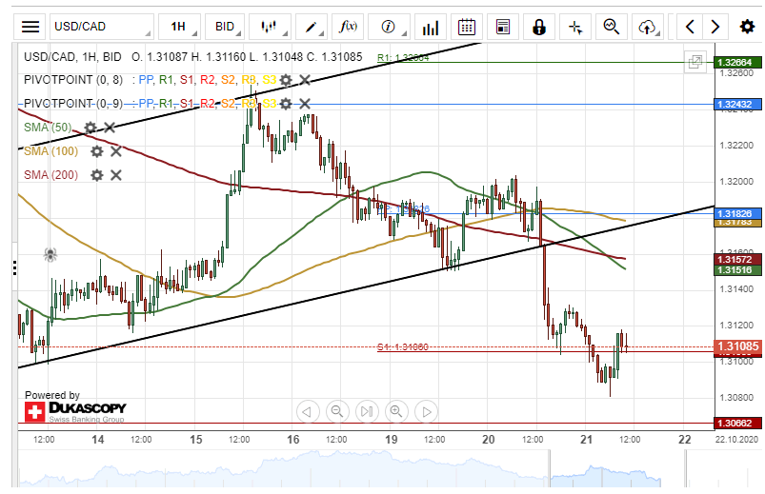Click the S1: 1.31060 line label
The image size is (765, 494).
[403, 346]
